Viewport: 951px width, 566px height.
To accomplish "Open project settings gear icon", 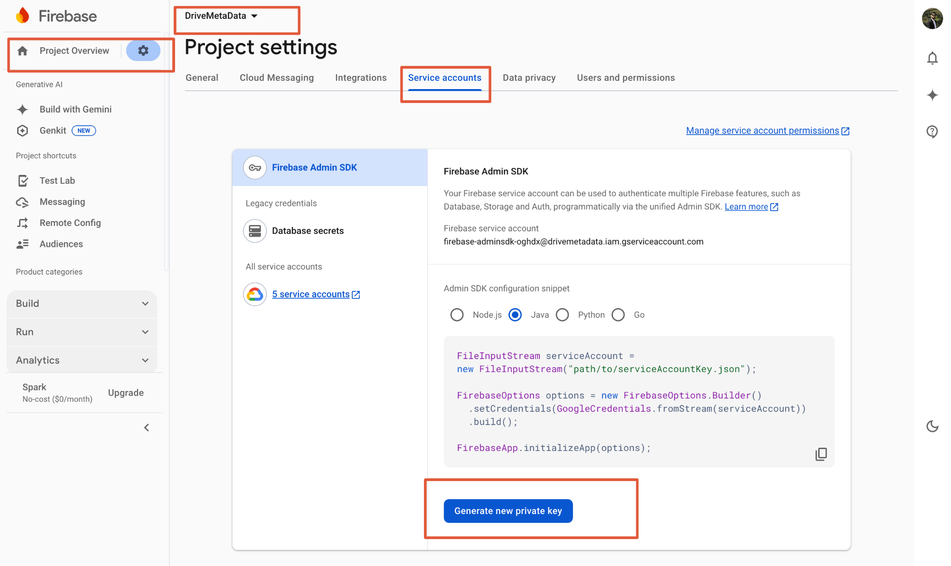I will coord(143,51).
